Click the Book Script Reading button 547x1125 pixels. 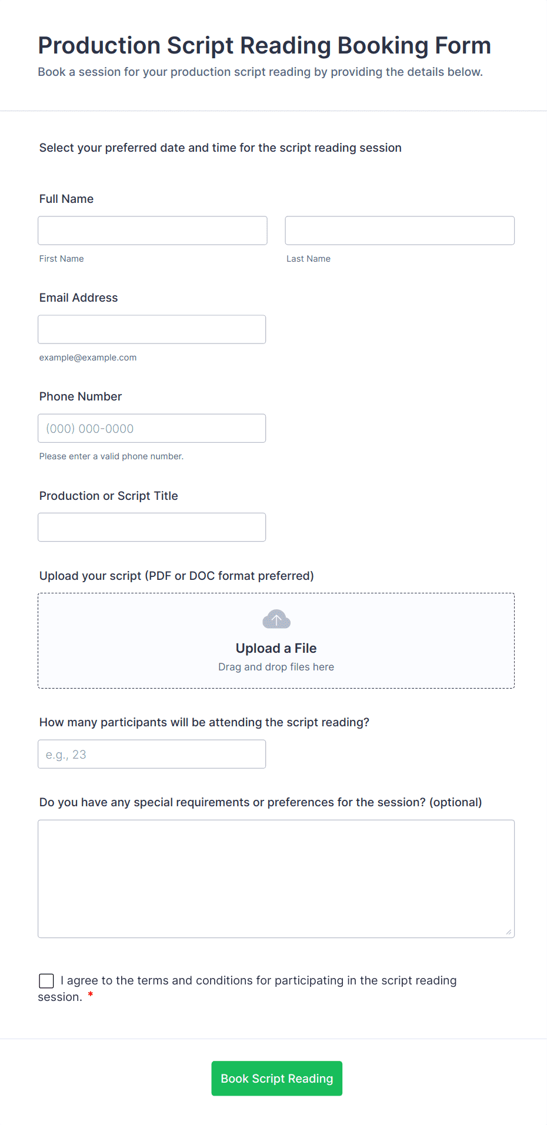pos(276,1078)
